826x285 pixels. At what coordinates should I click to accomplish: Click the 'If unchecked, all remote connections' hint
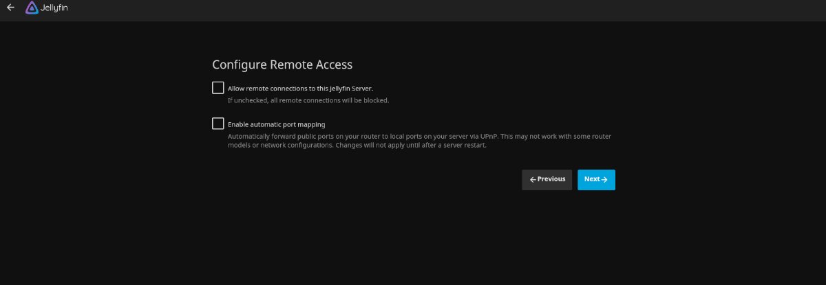pyautogui.click(x=308, y=100)
